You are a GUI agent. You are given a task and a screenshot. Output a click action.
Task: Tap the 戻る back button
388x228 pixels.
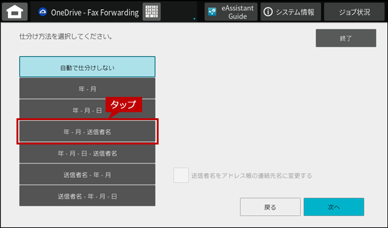(270, 207)
